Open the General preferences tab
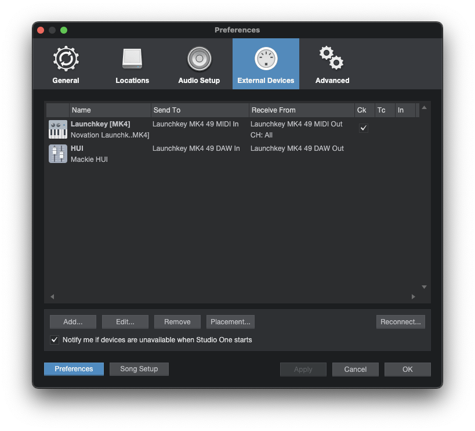The image size is (475, 431). (66, 64)
